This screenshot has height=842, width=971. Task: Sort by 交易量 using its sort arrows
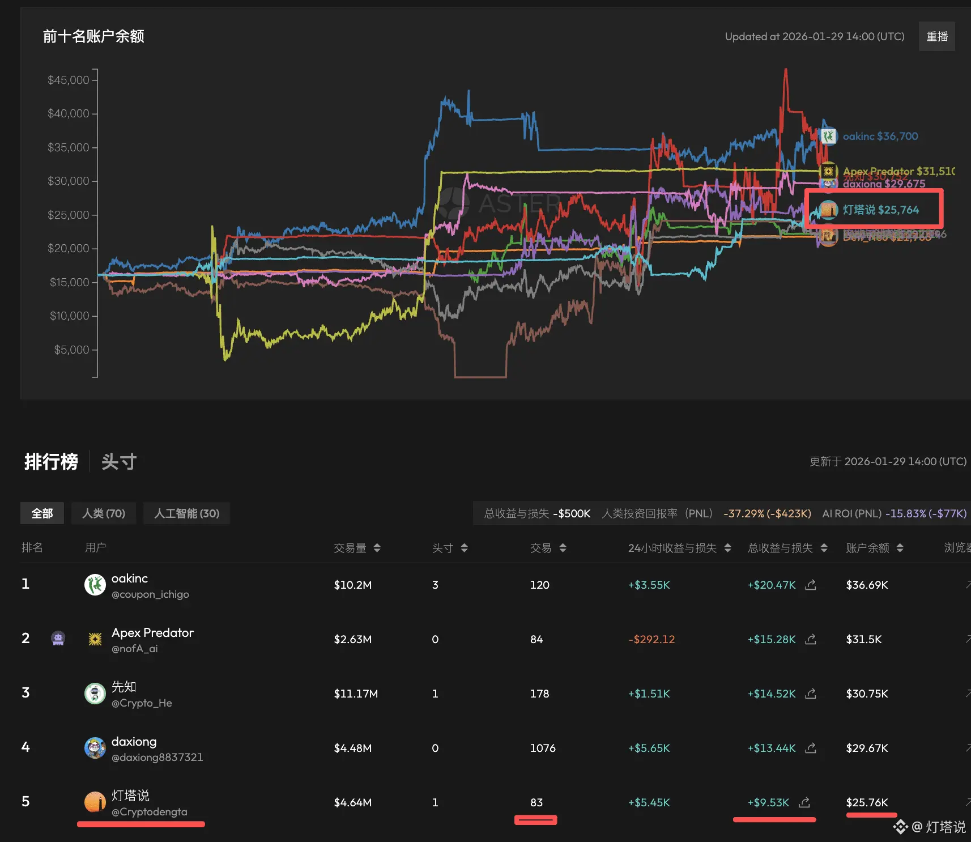click(x=377, y=548)
